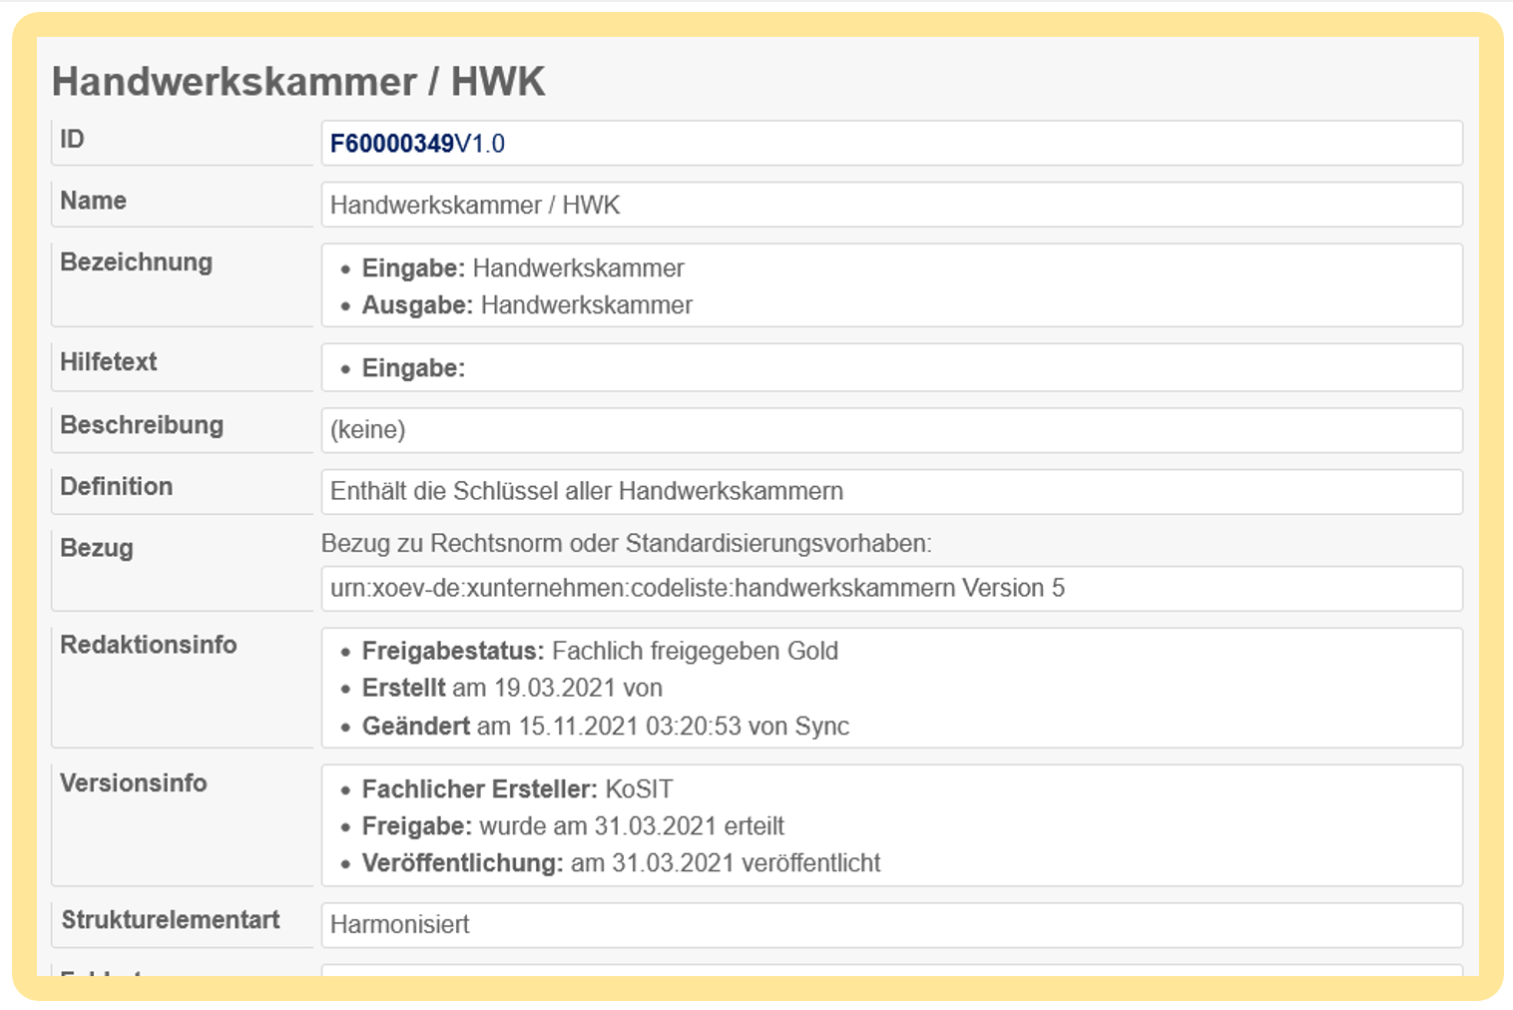Click the Freigabe wurde am 31.03.2021 line
The image size is (1513, 1010).
click(x=573, y=826)
